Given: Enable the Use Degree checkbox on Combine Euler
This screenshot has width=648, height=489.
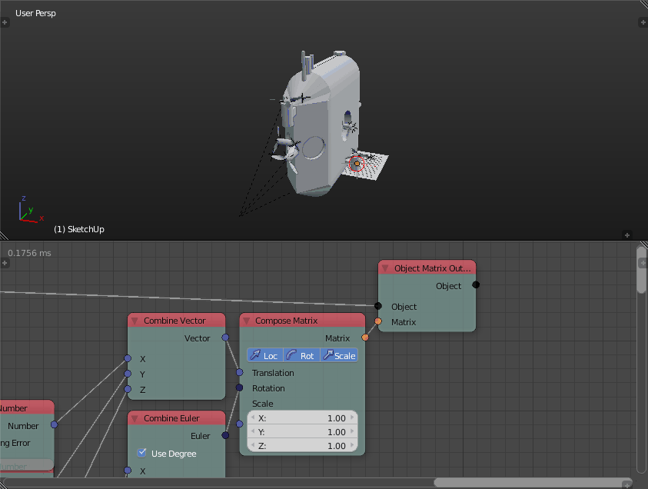Looking at the screenshot, I should [x=141, y=452].
